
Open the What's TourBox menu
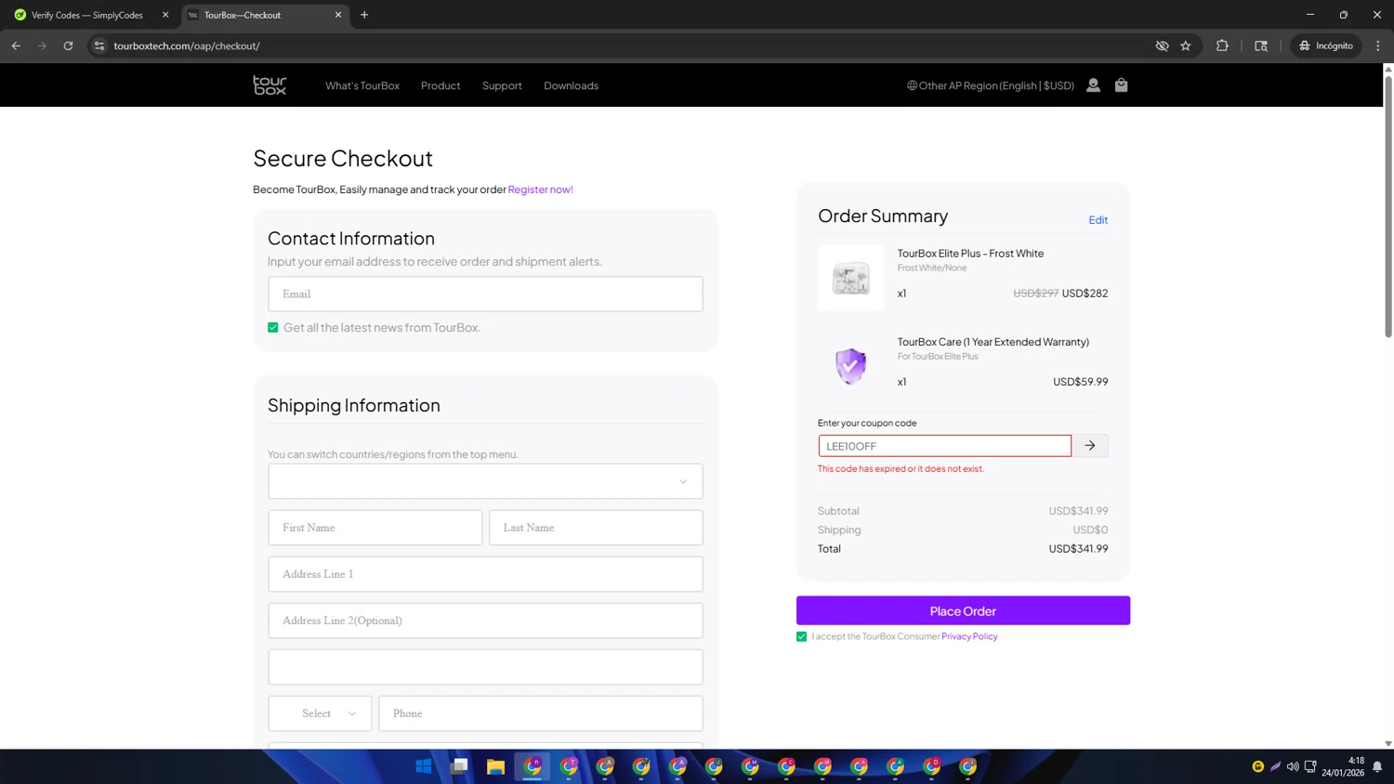click(362, 85)
